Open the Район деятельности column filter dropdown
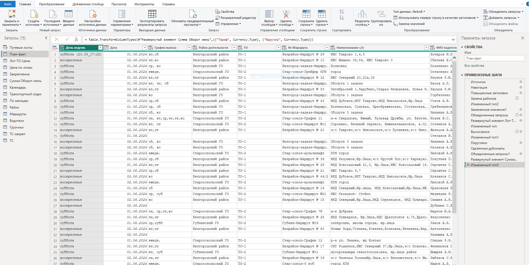 [x=234, y=48]
